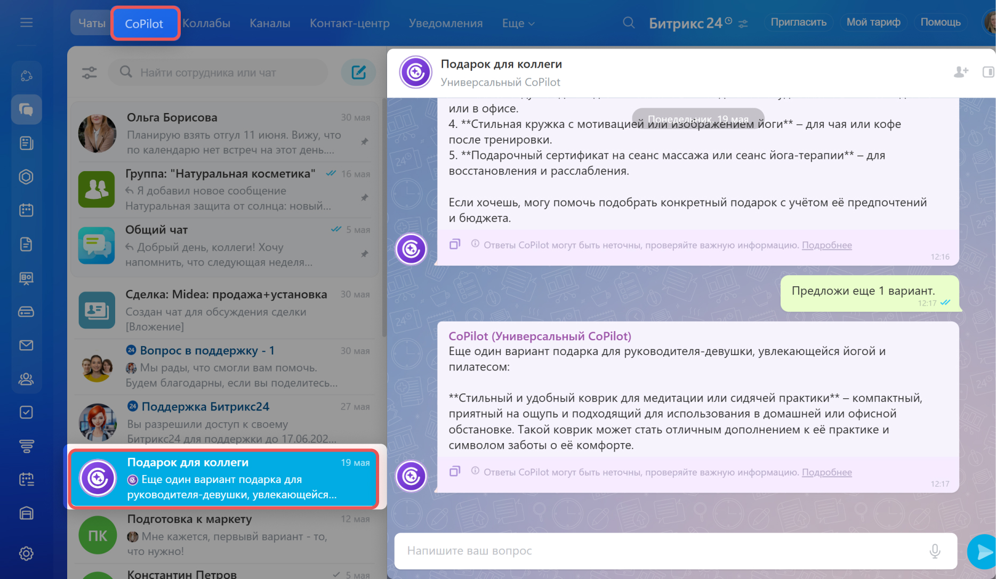Click the Мой тариф button
Image resolution: width=996 pixels, height=579 pixels.
pos(873,22)
